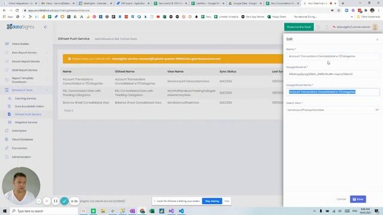Open Video Guides in the sidebar

click(20, 44)
